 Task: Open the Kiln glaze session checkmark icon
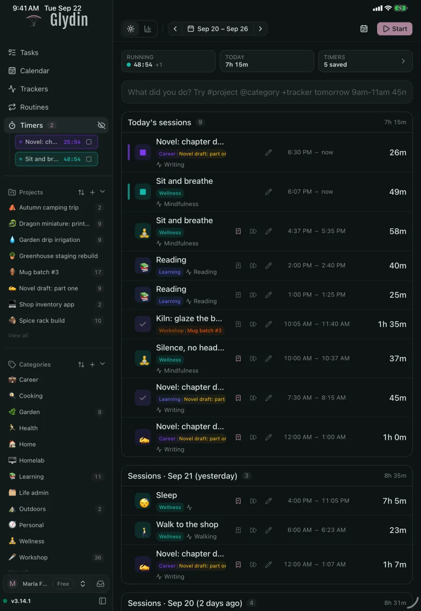tap(143, 324)
